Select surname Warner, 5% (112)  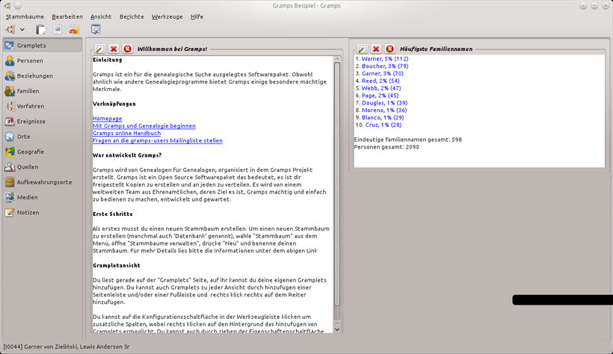coord(385,59)
